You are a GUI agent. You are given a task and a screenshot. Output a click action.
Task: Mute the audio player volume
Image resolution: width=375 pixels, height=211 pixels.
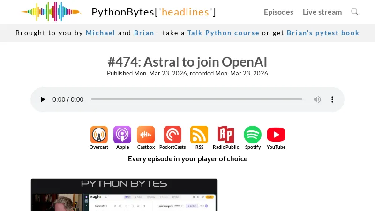(x=317, y=99)
